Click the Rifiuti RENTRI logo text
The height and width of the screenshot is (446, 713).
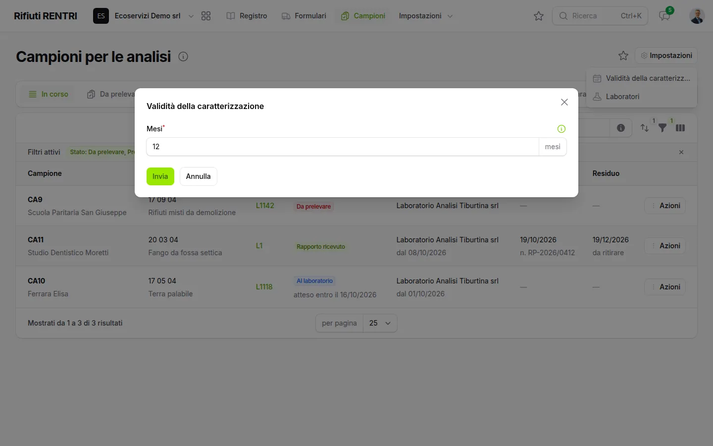click(x=46, y=16)
